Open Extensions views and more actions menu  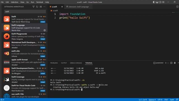(44, 7)
